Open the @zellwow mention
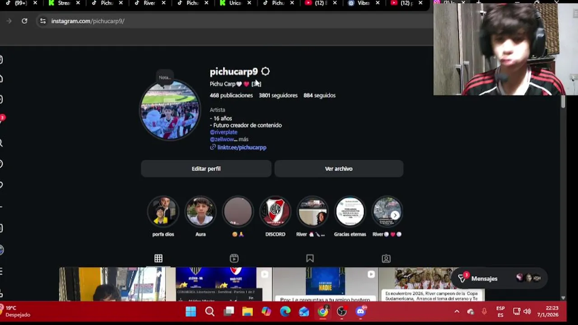Image resolution: width=578 pixels, height=325 pixels. coord(222,139)
